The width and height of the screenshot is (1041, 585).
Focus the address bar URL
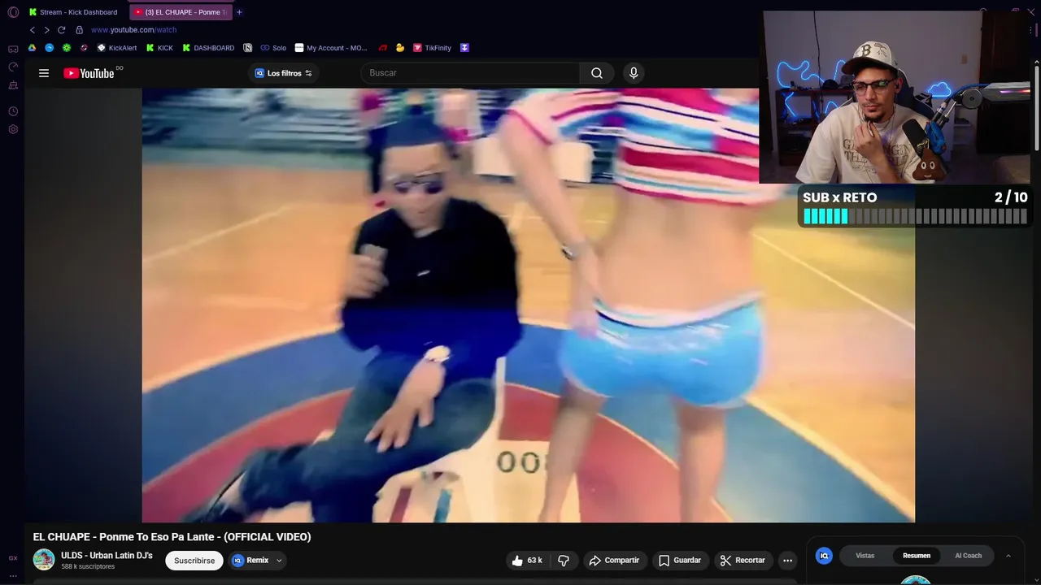point(133,30)
